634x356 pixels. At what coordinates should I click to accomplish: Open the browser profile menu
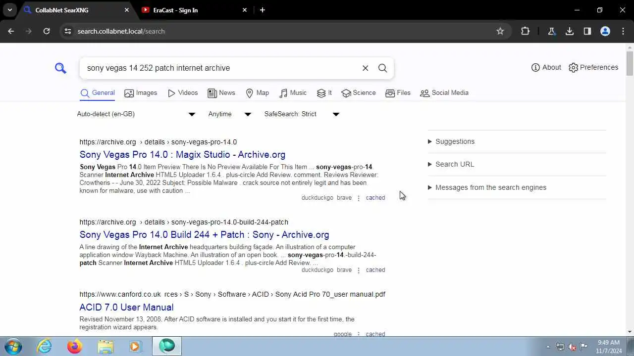pos(605,31)
